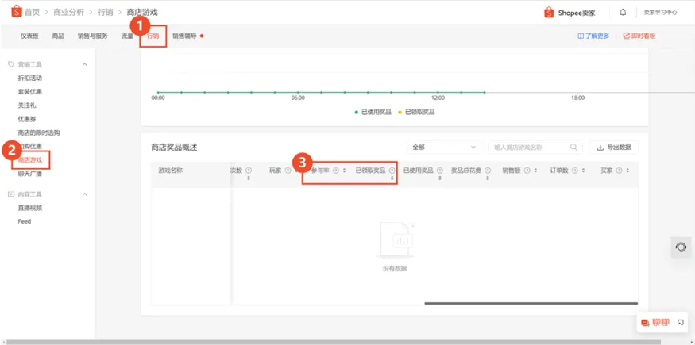
Task: Open 折扣活动 in sidebar
Action: (30, 79)
